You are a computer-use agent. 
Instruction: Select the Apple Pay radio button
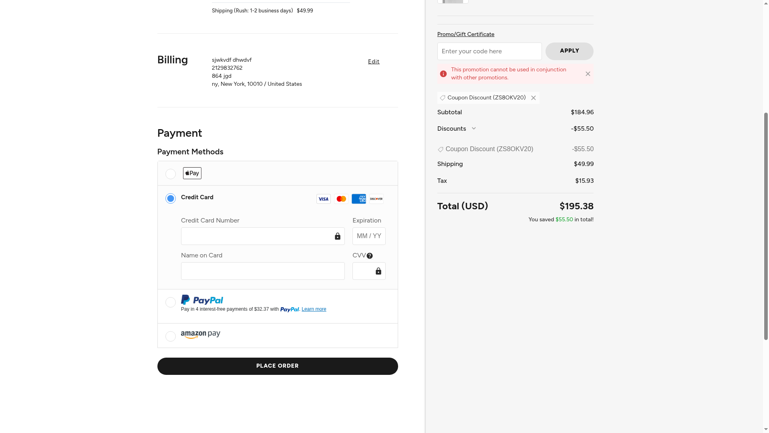click(171, 174)
